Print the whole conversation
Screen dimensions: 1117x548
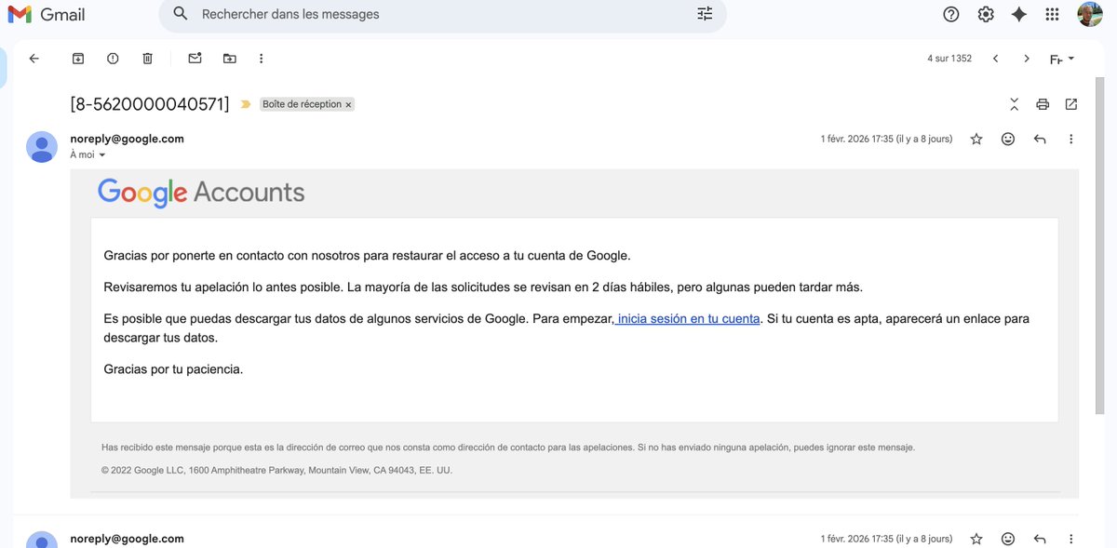[x=1043, y=104]
